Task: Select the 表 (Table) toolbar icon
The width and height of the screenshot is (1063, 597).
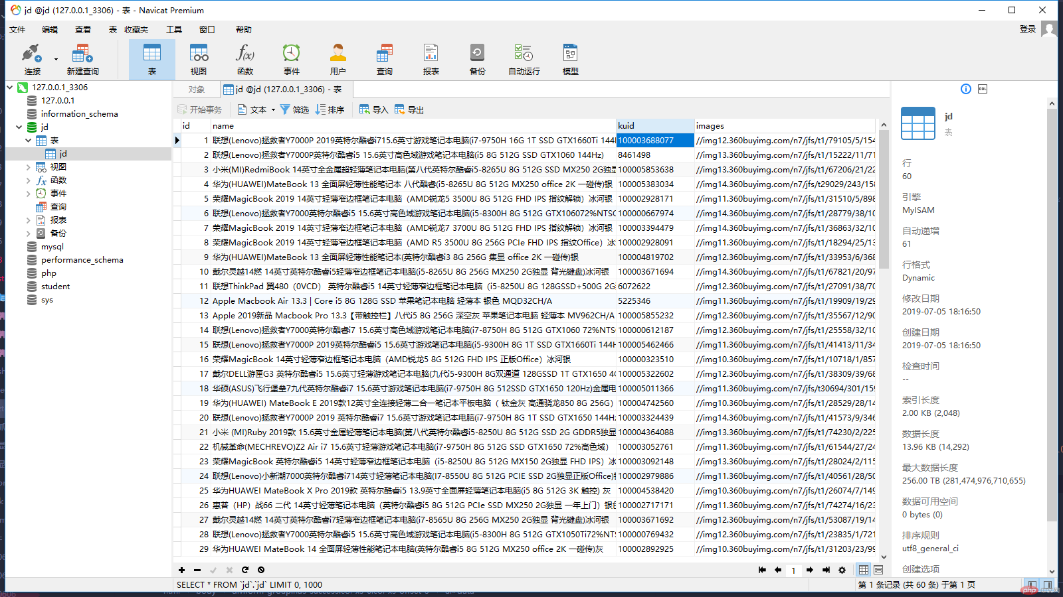Action: coord(152,59)
